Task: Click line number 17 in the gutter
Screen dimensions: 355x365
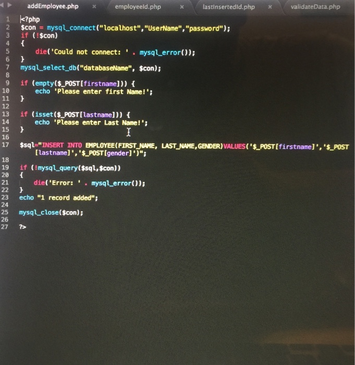Action: [5, 145]
